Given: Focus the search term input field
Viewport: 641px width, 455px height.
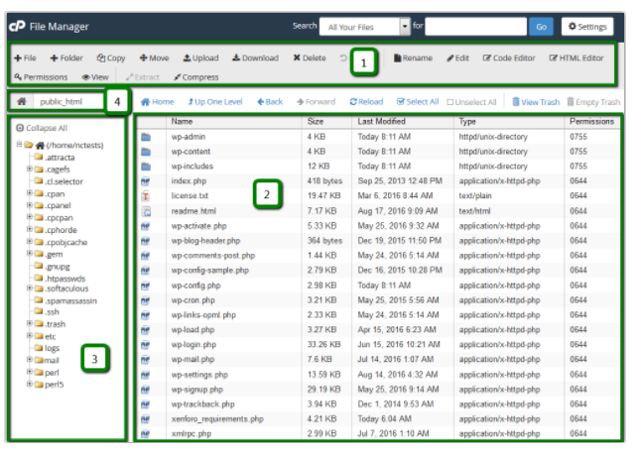Looking at the screenshot, I should pos(476,27).
